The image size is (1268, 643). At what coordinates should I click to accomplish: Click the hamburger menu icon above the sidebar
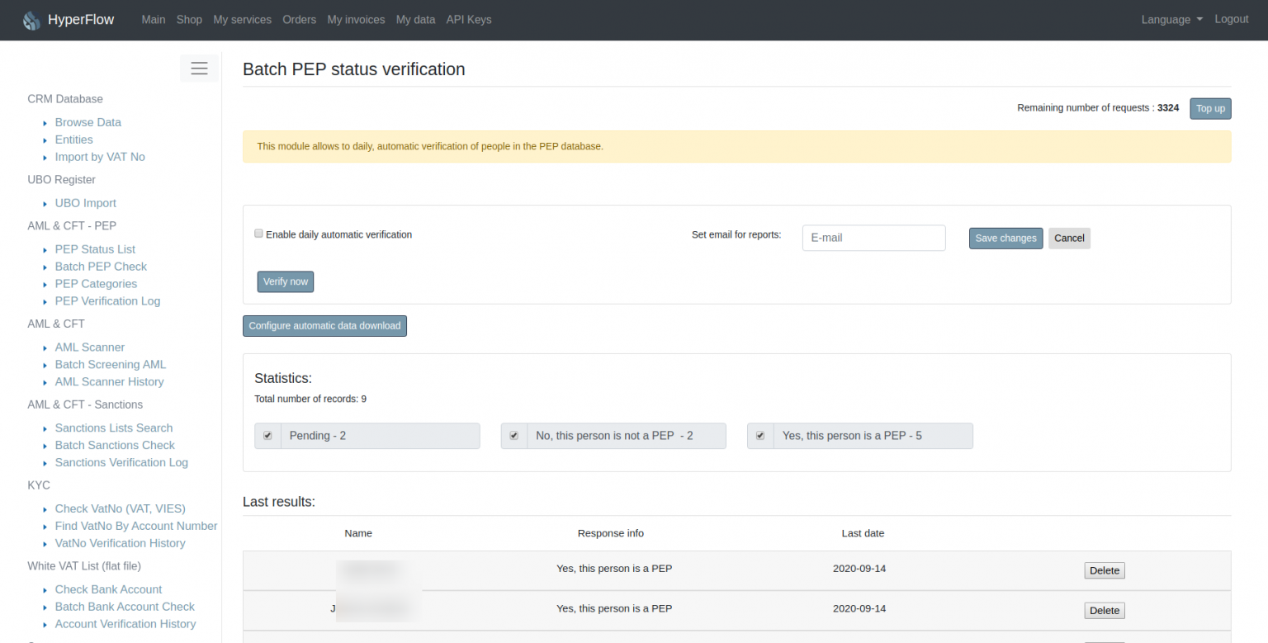199,68
